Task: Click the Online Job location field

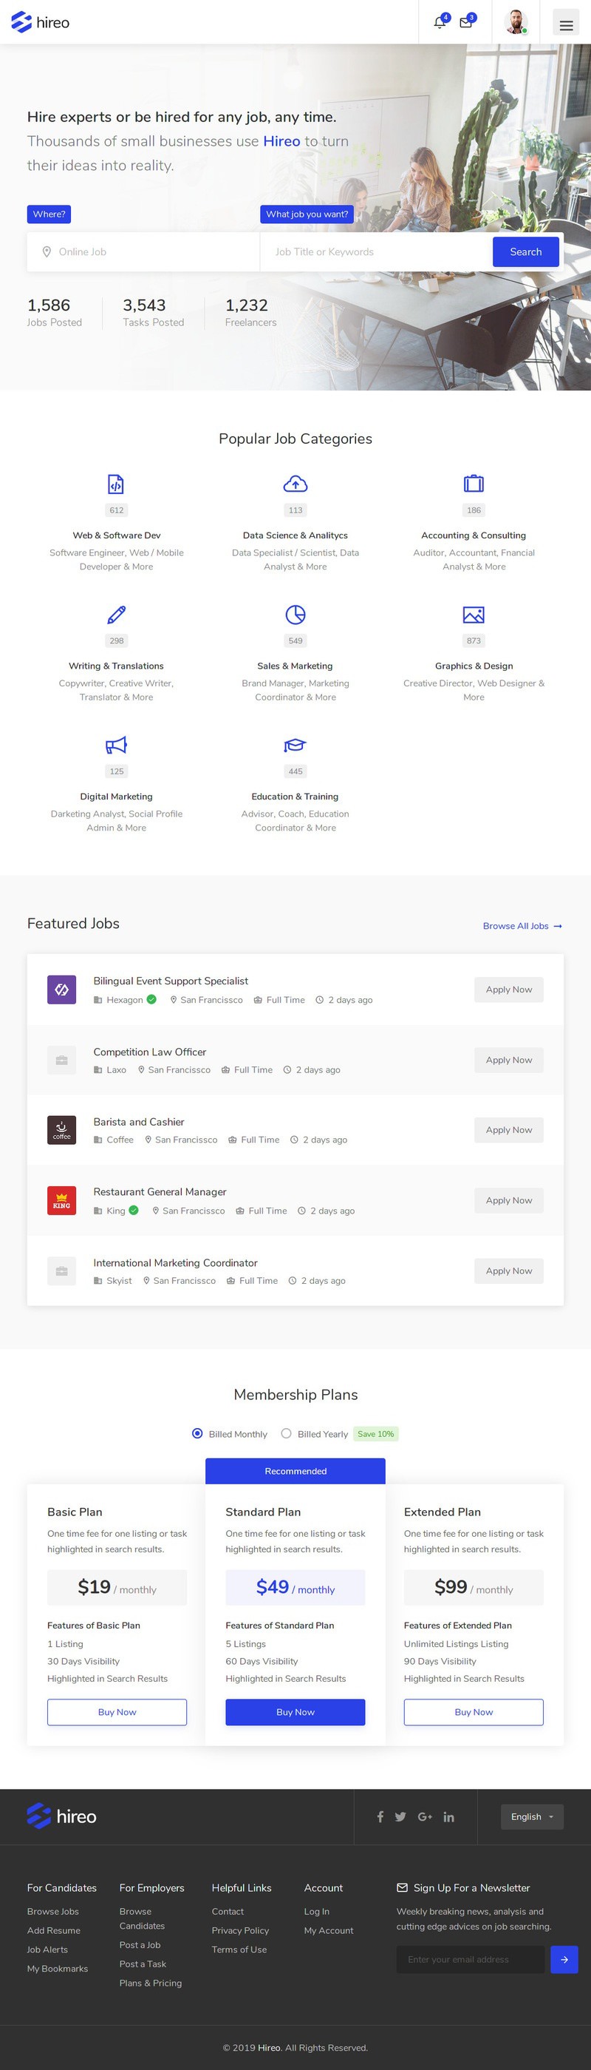Action: [144, 251]
